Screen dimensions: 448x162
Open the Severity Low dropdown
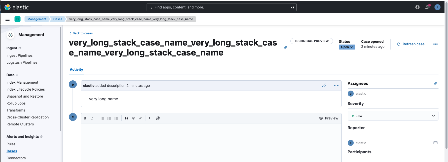click(x=393, y=116)
